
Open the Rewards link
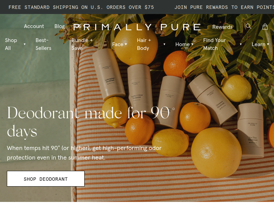(x=222, y=27)
